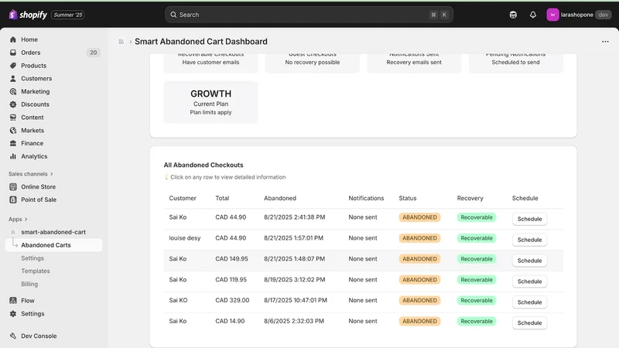Screen dimensions: 619x348
Task: Open the Templates subpage
Action: 36,271
